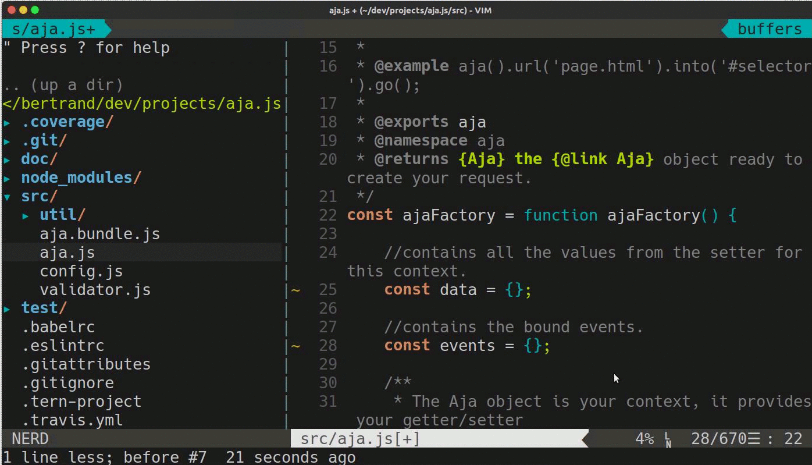
Task: Expand the doc folder arrow
Action: 7,160
